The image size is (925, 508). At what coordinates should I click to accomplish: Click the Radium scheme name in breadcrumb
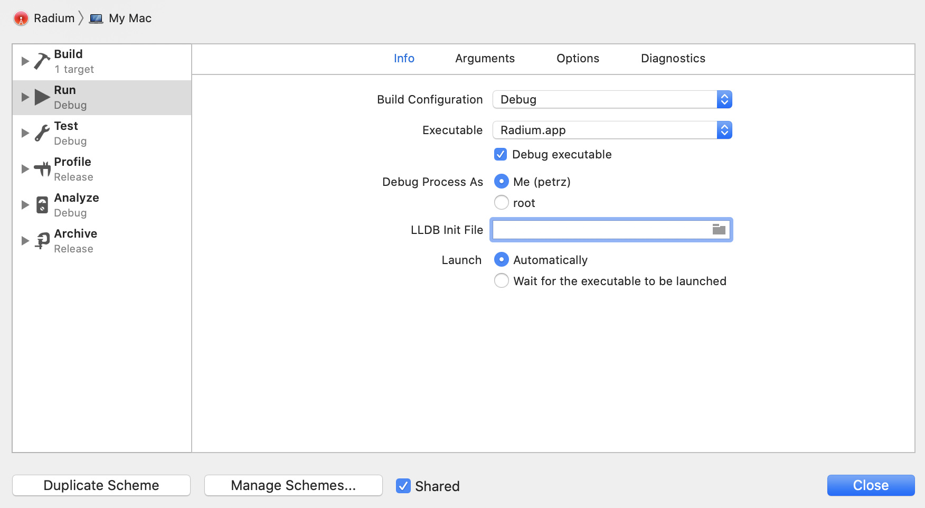coord(54,18)
